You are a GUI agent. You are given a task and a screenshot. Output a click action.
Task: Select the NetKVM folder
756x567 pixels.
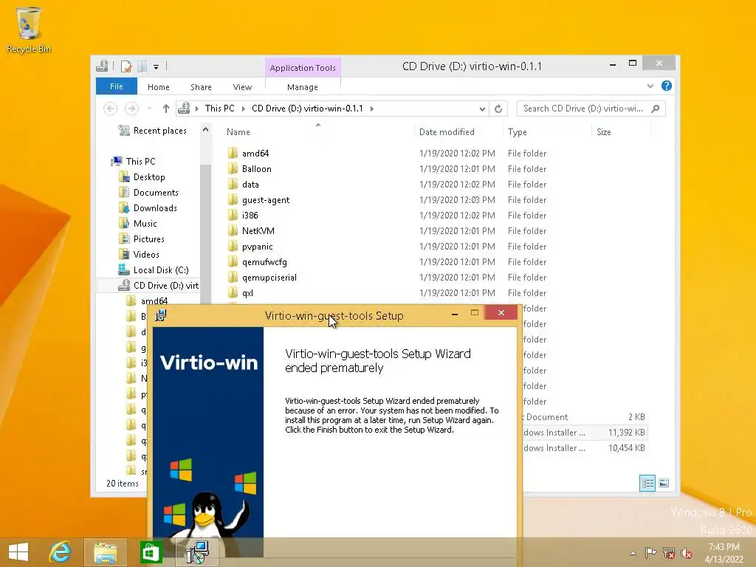[258, 231]
